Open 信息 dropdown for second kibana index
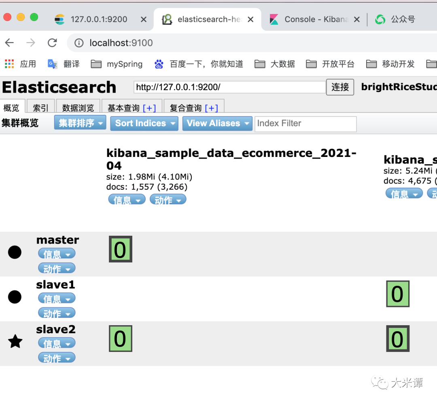Screen dimensions: 437x402 tap(404, 193)
